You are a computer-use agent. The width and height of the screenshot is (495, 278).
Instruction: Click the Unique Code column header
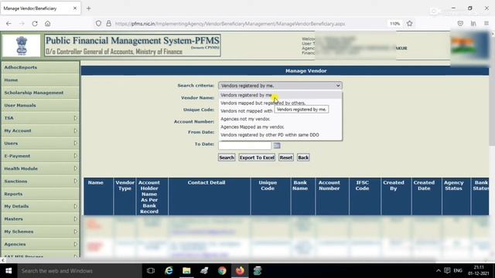[x=271, y=196]
